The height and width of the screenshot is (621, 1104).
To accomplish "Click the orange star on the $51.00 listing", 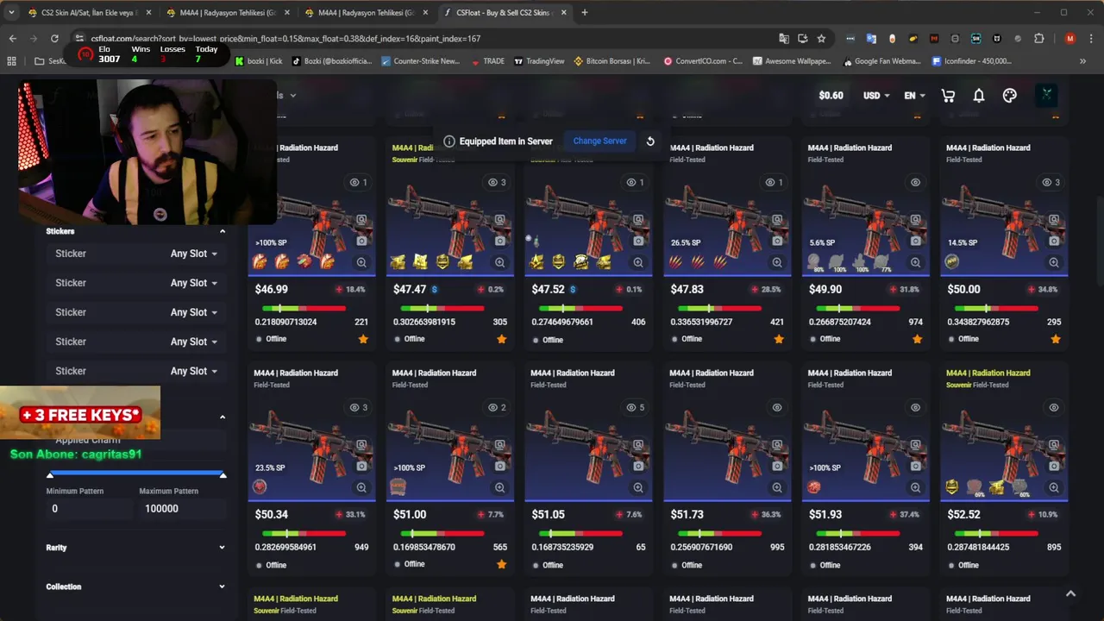I will 502,564.
